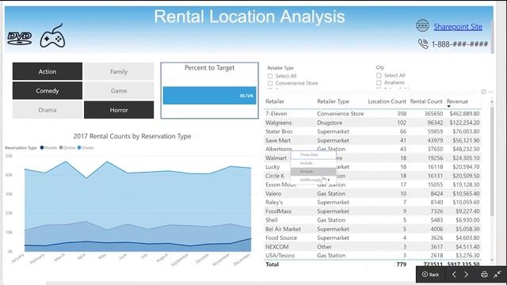Check Select All under Retailer Type
Viewport: 507px width, 285px height.
pyautogui.click(x=270, y=76)
